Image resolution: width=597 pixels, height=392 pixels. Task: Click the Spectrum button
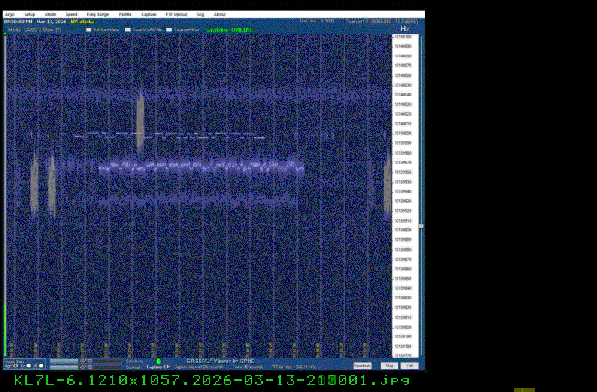click(362, 366)
